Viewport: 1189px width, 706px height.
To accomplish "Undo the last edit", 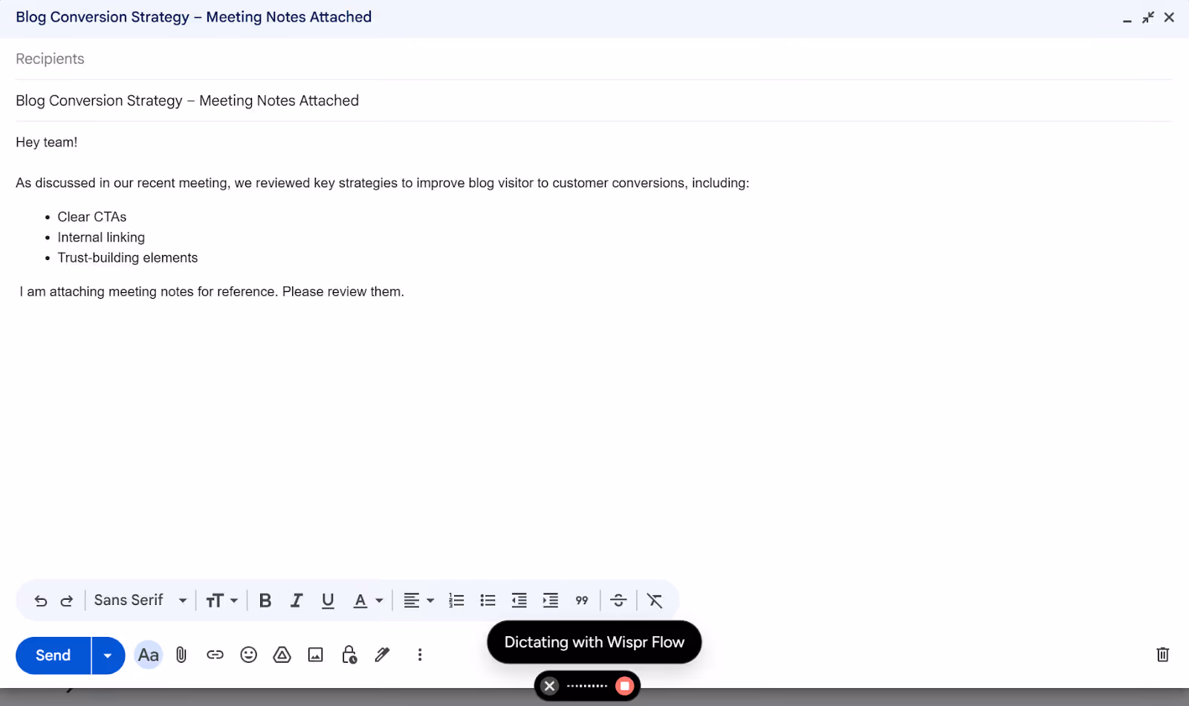I will [41, 600].
